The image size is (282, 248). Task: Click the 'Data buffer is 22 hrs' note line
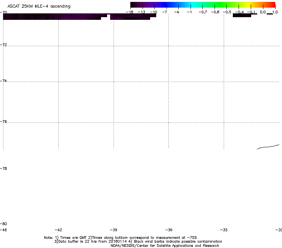(138, 242)
